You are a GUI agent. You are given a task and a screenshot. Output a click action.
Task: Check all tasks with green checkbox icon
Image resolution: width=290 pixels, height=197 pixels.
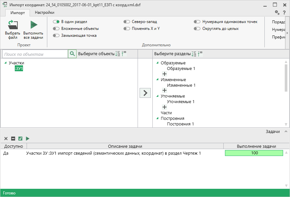coord(20,139)
